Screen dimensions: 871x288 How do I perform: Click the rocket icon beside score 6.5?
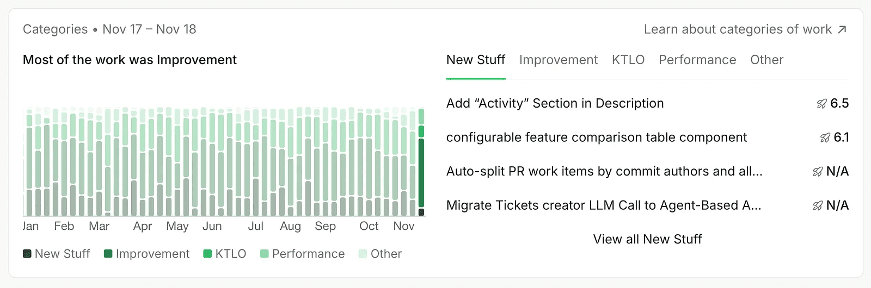click(x=822, y=104)
